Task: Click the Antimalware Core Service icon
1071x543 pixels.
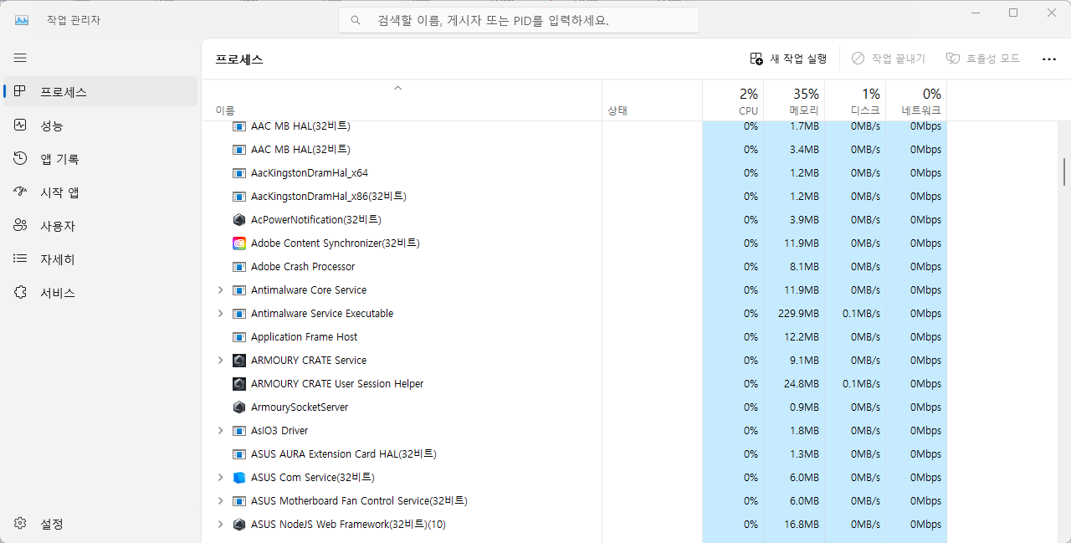Action: click(x=239, y=290)
